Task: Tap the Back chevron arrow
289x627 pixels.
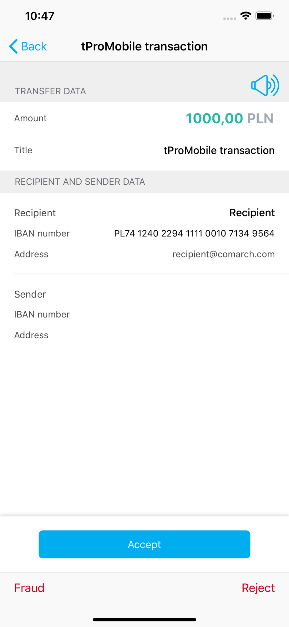Action: (13, 46)
